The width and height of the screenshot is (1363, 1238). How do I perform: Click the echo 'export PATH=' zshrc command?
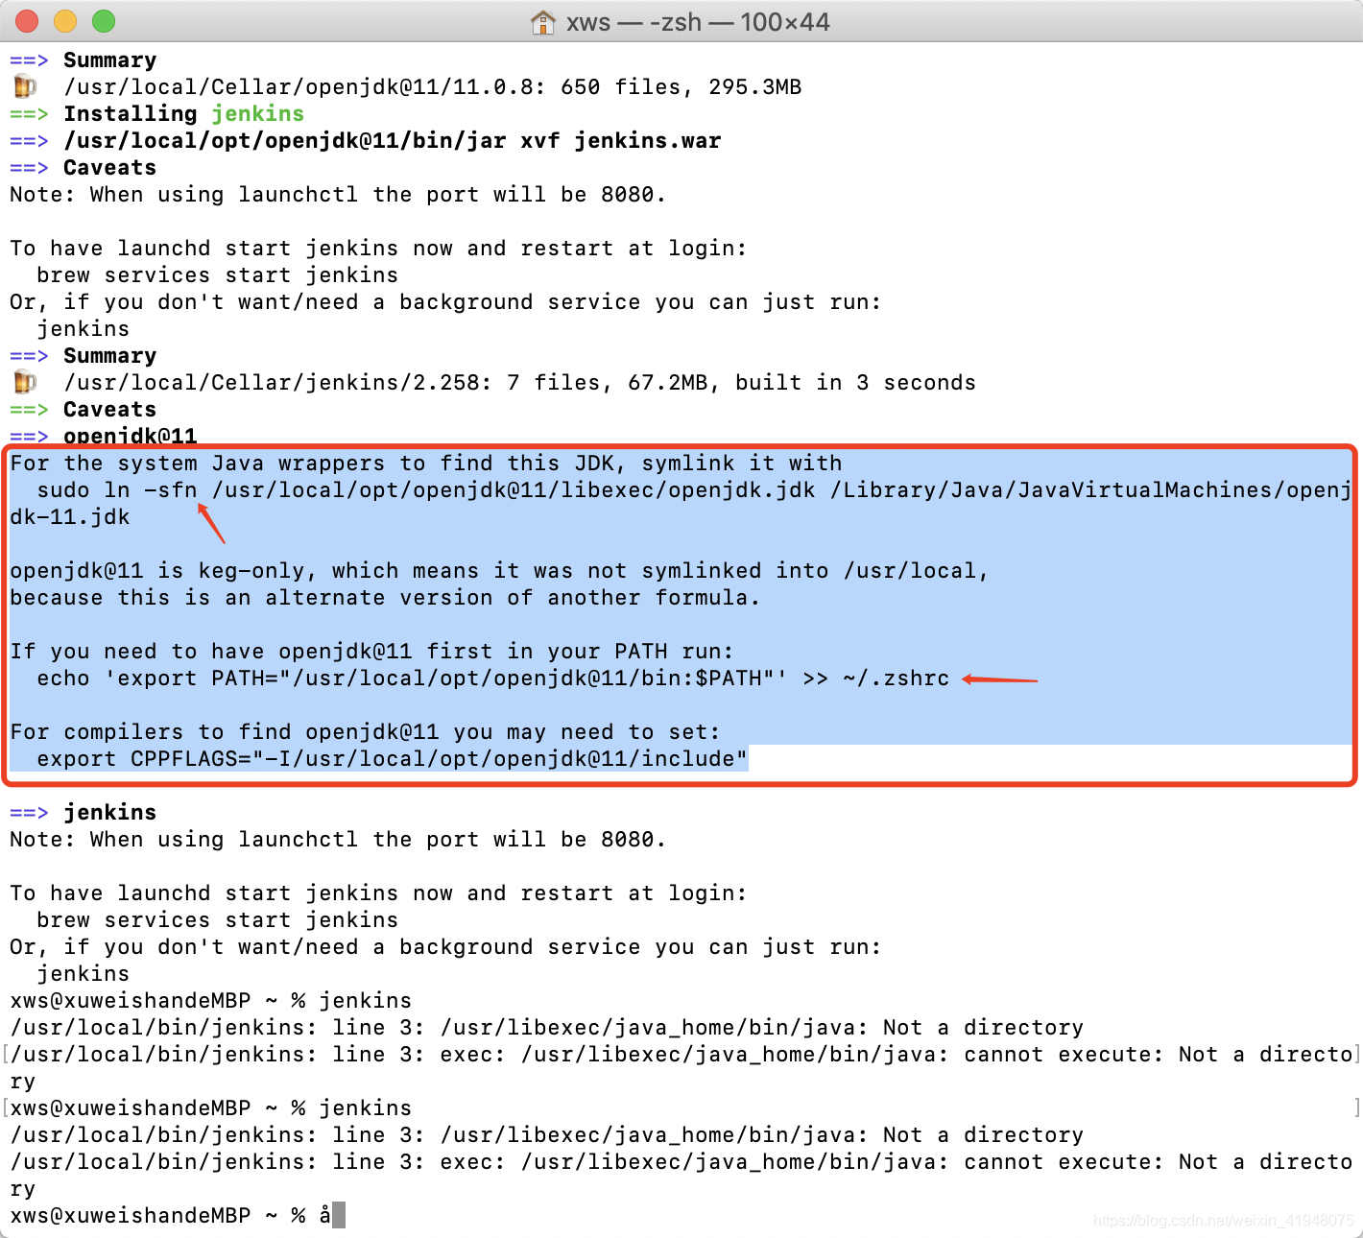pos(493,678)
